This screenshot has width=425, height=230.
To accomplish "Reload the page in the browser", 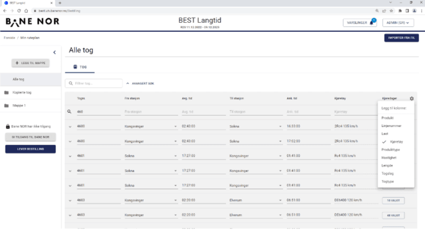I will pos(19,11).
